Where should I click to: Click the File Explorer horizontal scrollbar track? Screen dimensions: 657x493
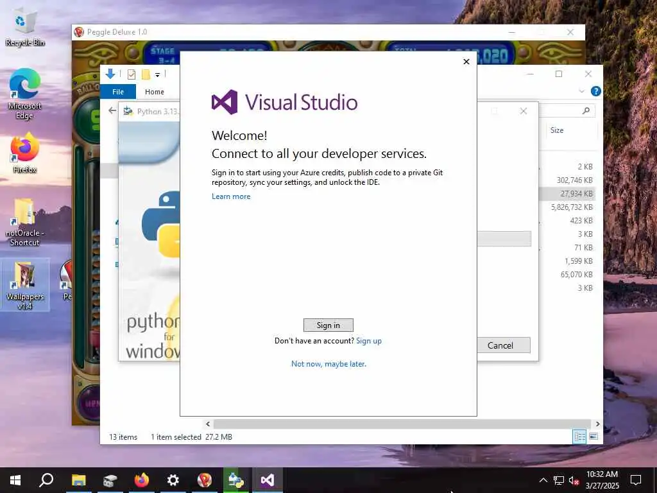click(x=402, y=424)
